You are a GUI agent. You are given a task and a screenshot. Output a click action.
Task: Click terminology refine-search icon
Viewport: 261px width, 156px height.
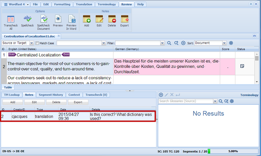pyautogui.click(x=226, y=101)
